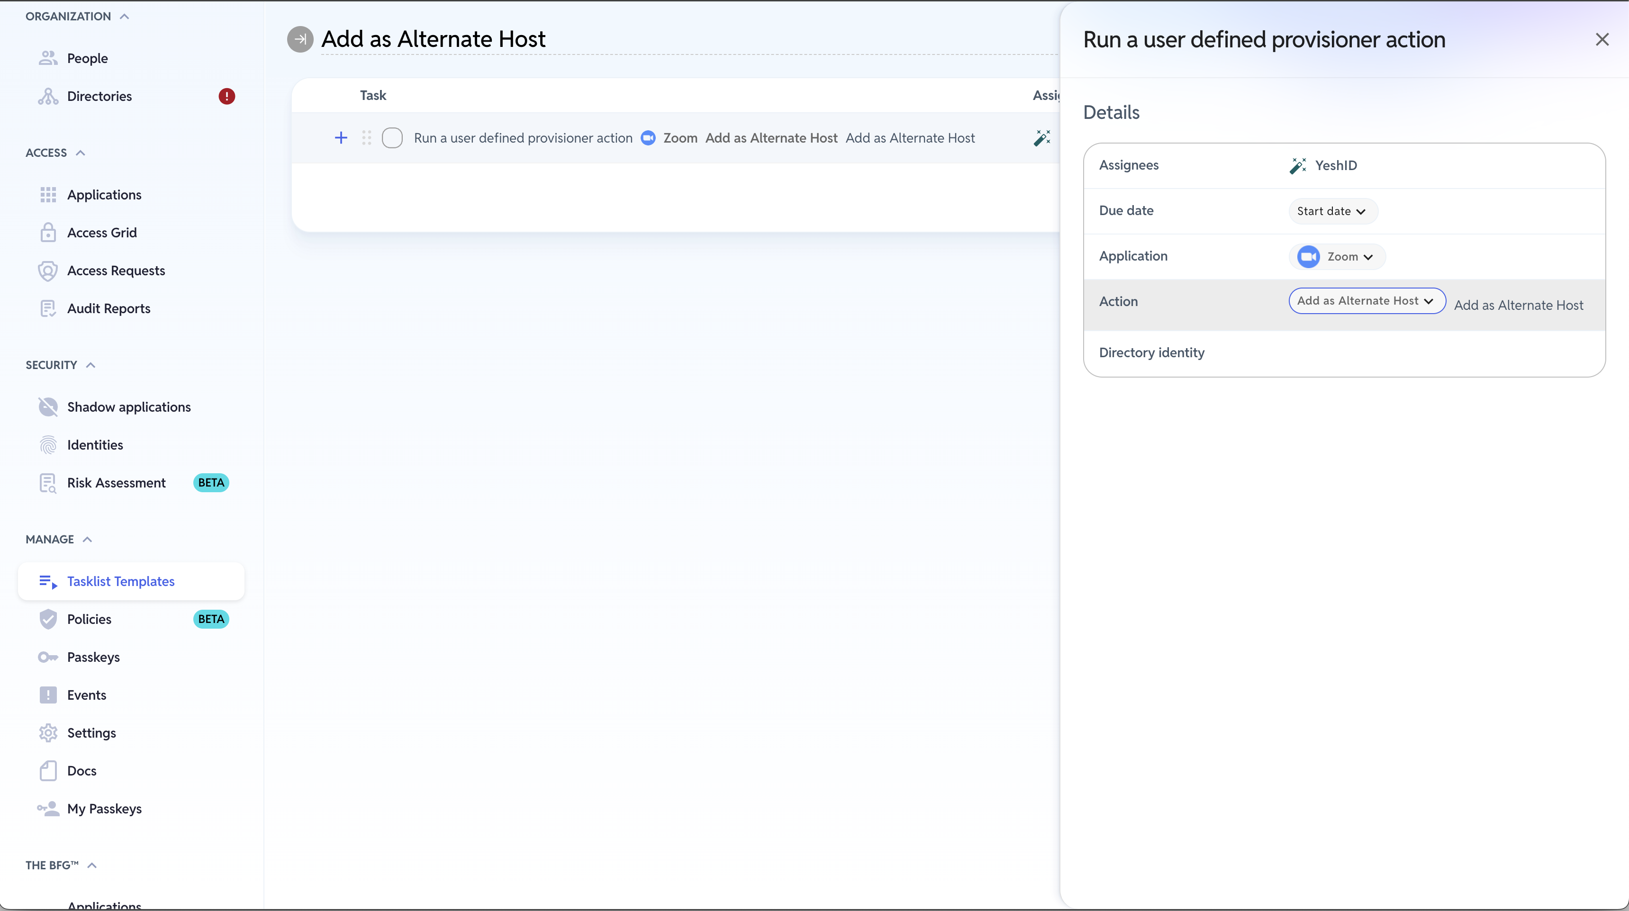Click the blue plus icon to add a task
1629x911 pixels.
tap(341, 138)
